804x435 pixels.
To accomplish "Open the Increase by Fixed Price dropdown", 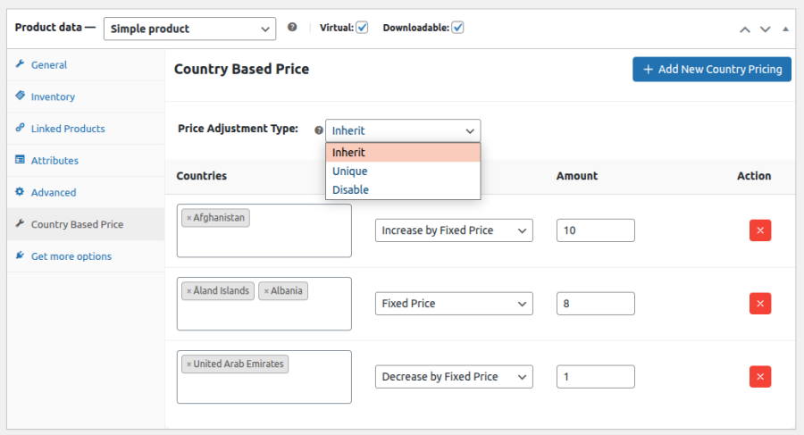I will (454, 230).
